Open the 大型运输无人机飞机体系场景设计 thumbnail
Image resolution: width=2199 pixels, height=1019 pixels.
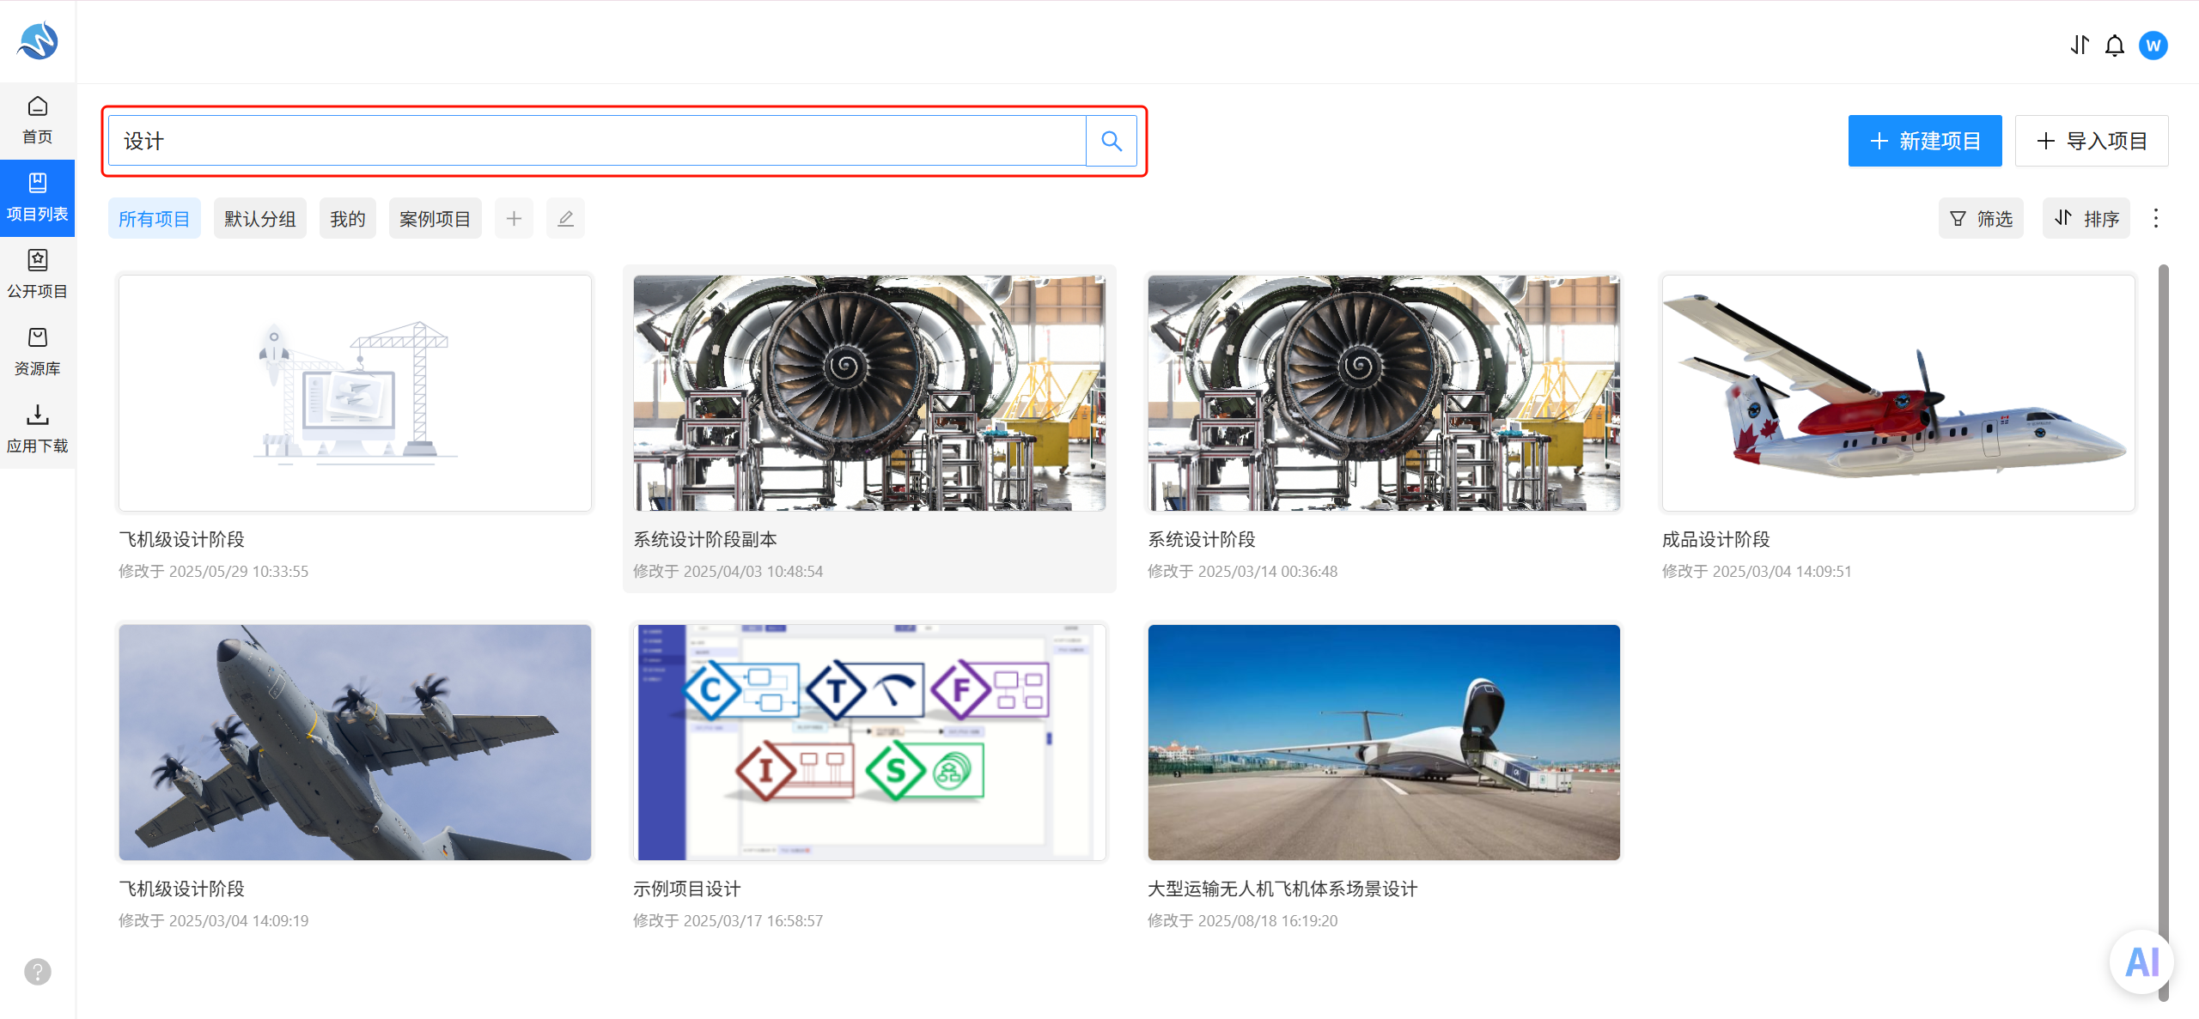tap(1384, 743)
